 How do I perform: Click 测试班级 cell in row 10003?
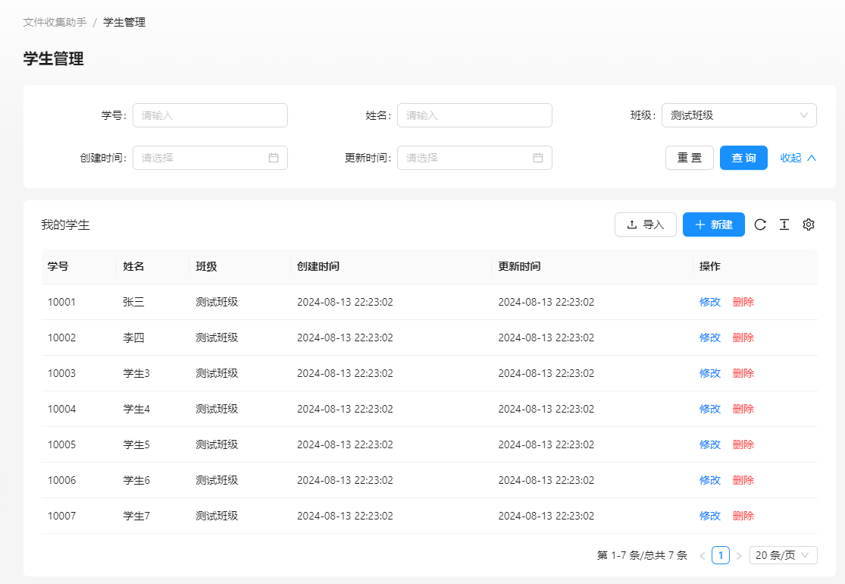point(217,373)
